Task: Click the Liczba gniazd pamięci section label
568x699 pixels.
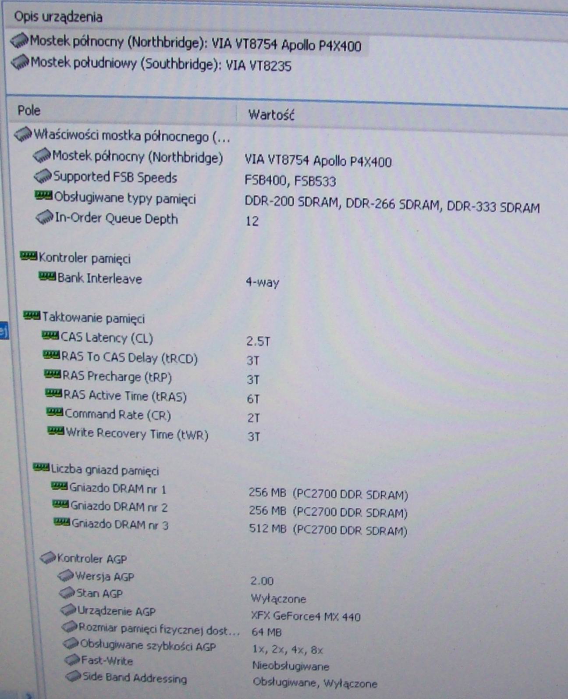Action: point(105,470)
